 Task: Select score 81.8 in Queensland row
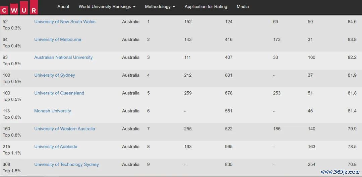coord(352,93)
